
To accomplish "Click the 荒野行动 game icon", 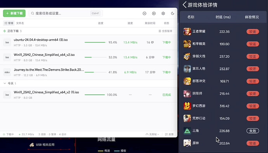I will [187, 118].
